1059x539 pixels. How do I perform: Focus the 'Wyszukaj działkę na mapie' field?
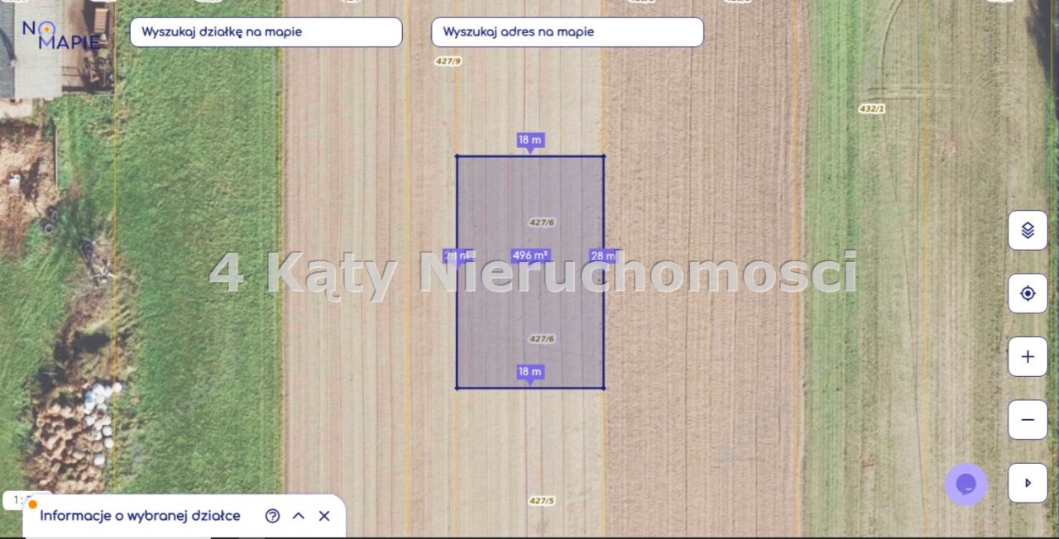[266, 32]
